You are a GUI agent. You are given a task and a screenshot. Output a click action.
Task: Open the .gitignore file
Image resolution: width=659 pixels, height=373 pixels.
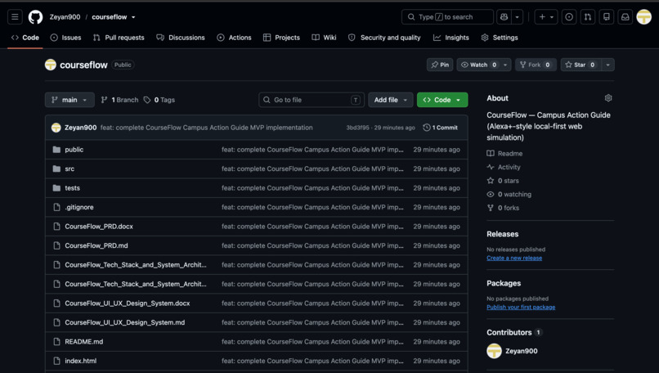click(x=79, y=207)
